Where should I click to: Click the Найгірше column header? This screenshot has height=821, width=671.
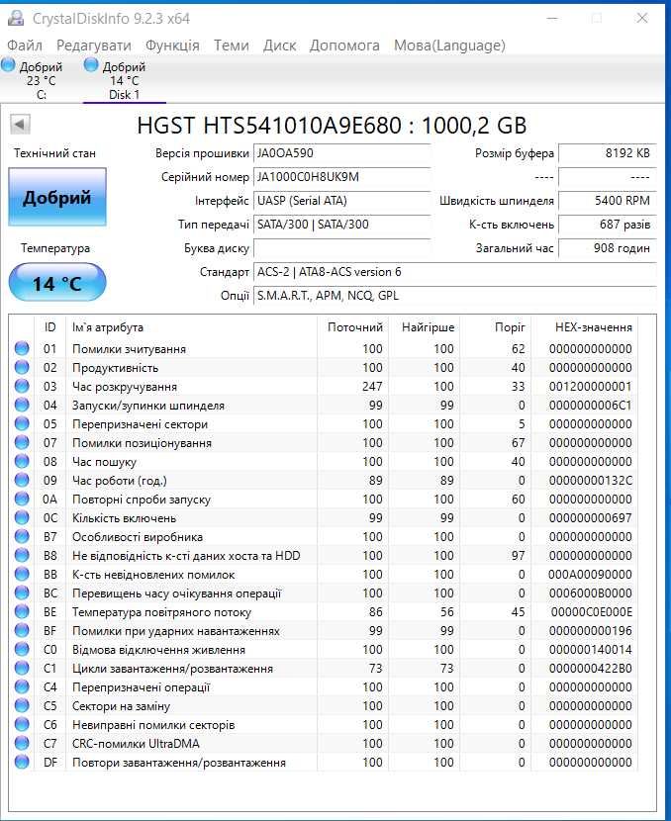425,327
